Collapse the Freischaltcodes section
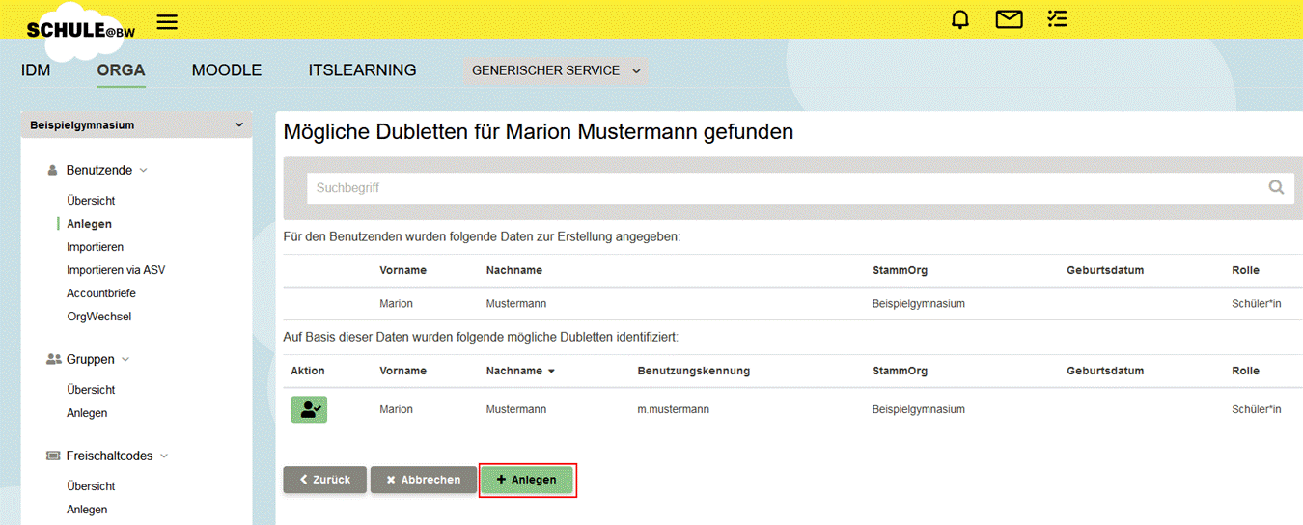 163,456
